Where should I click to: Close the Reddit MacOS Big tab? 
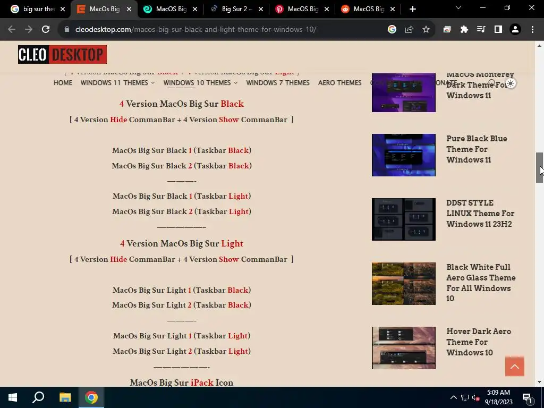[393, 10]
